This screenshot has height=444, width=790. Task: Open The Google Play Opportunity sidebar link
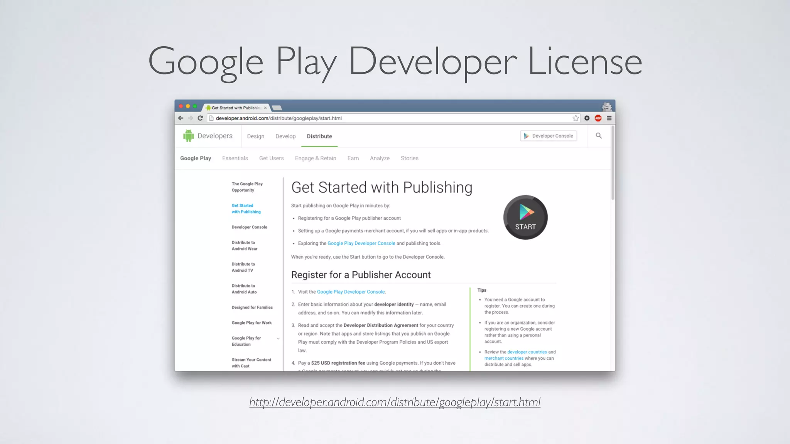pos(247,187)
